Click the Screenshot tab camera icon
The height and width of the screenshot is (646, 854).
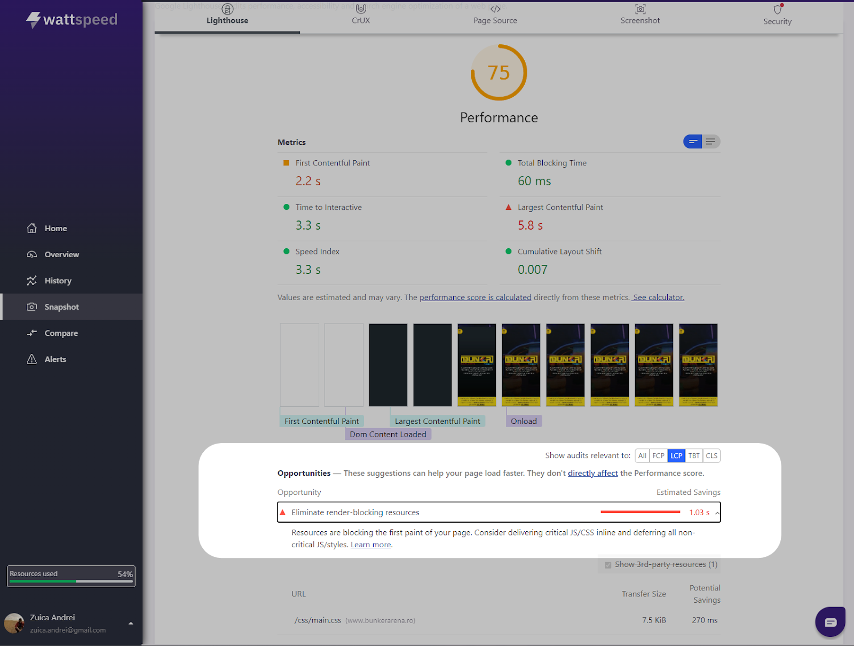tap(640, 9)
